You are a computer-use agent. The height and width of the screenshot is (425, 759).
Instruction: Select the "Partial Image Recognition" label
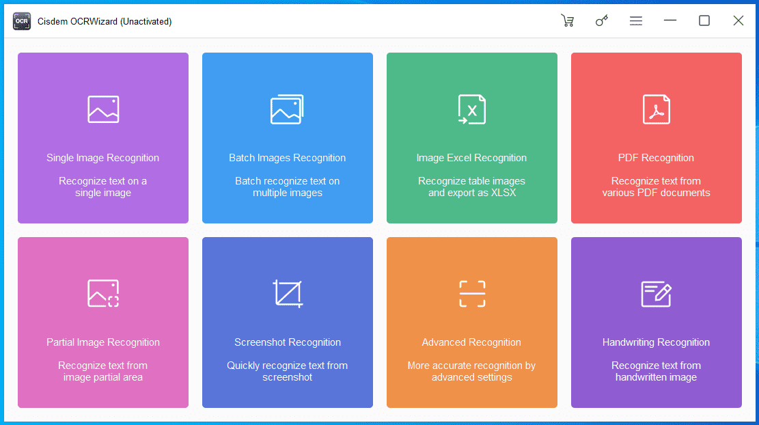[x=102, y=342]
